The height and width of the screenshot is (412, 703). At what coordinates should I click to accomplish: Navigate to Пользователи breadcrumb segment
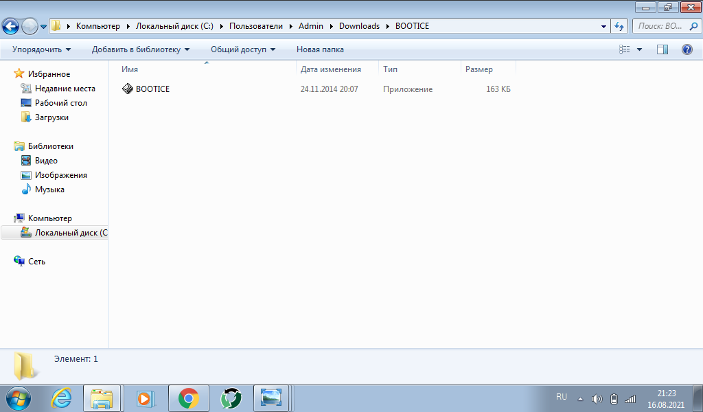[x=256, y=26]
